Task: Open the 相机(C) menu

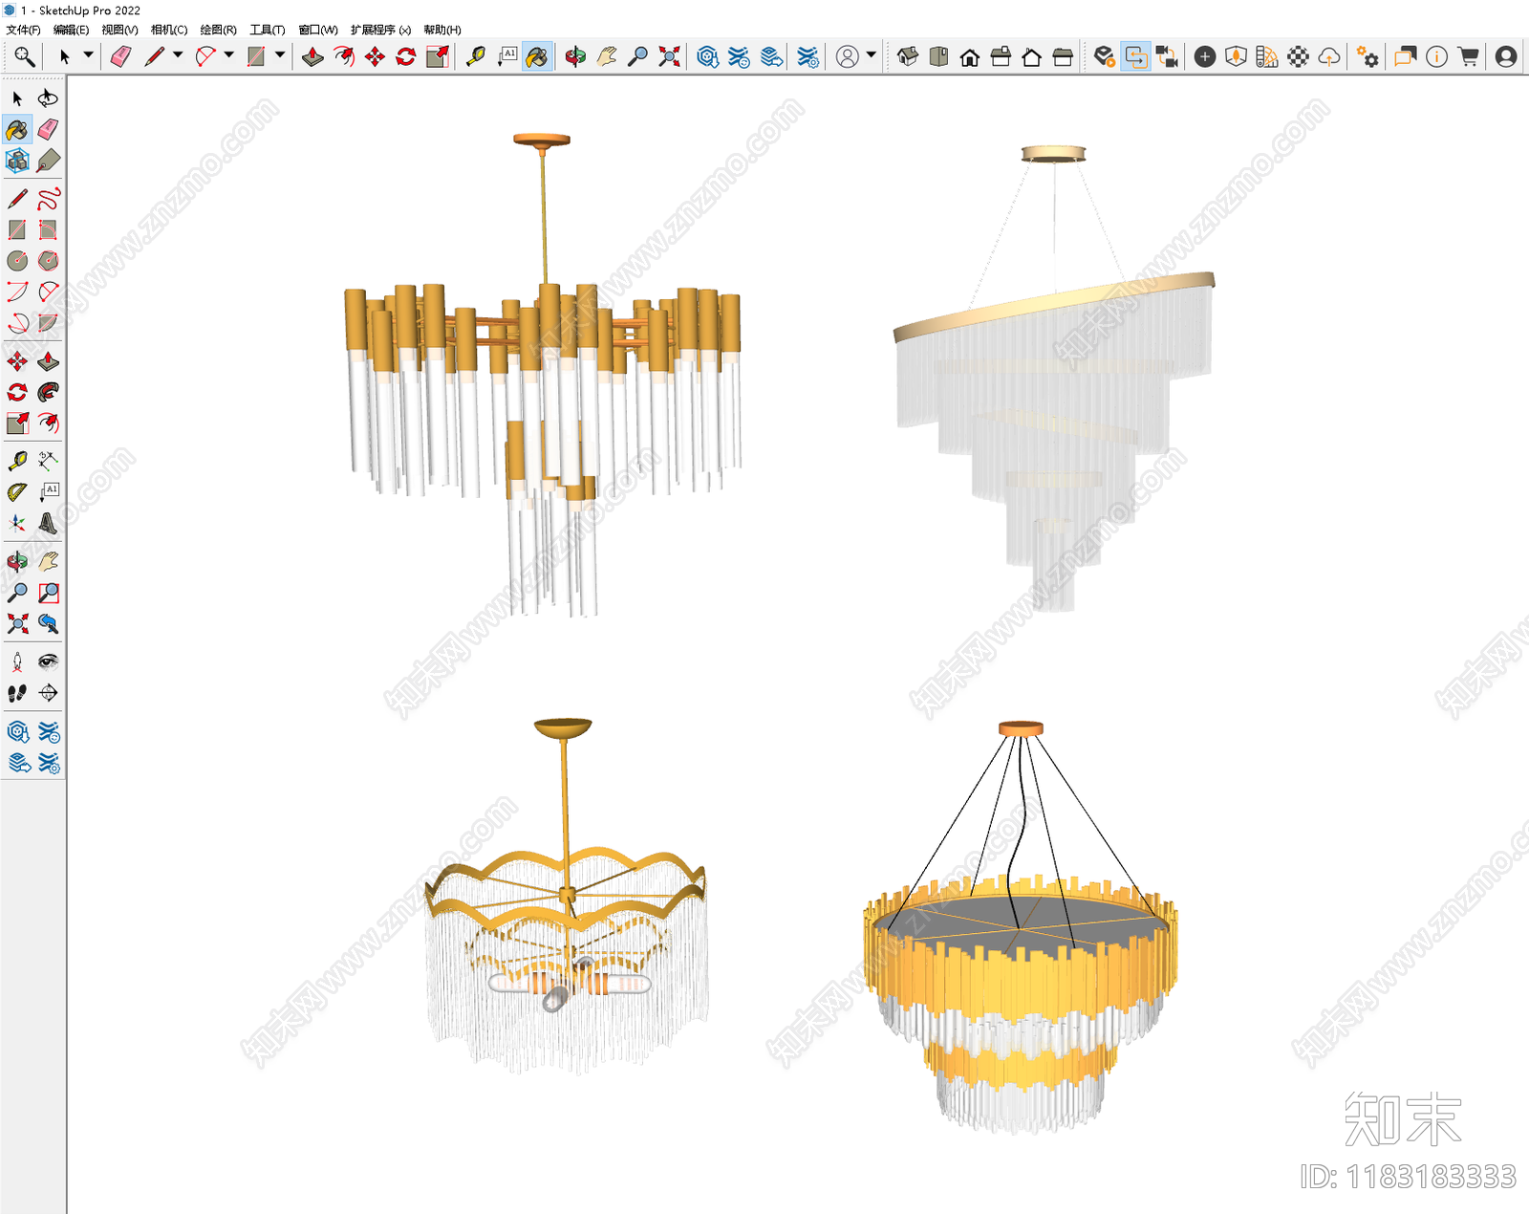Action: click(x=169, y=30)
